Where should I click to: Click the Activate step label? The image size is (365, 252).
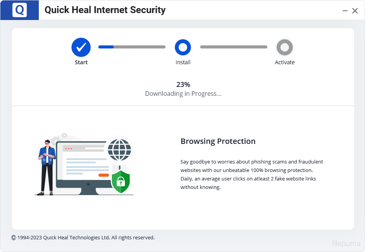285,62
